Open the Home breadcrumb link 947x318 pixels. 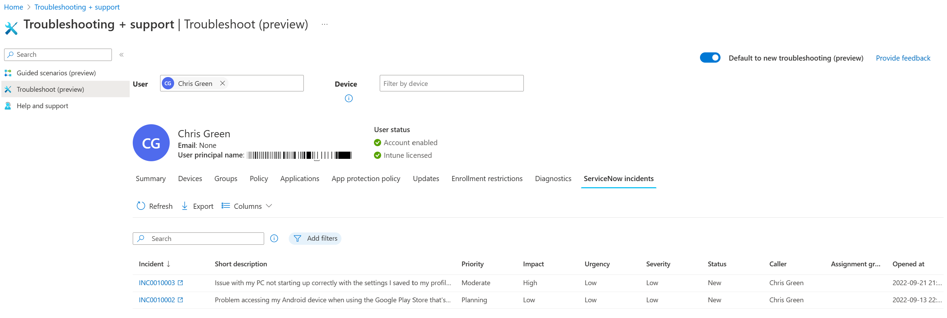(13, 7)
